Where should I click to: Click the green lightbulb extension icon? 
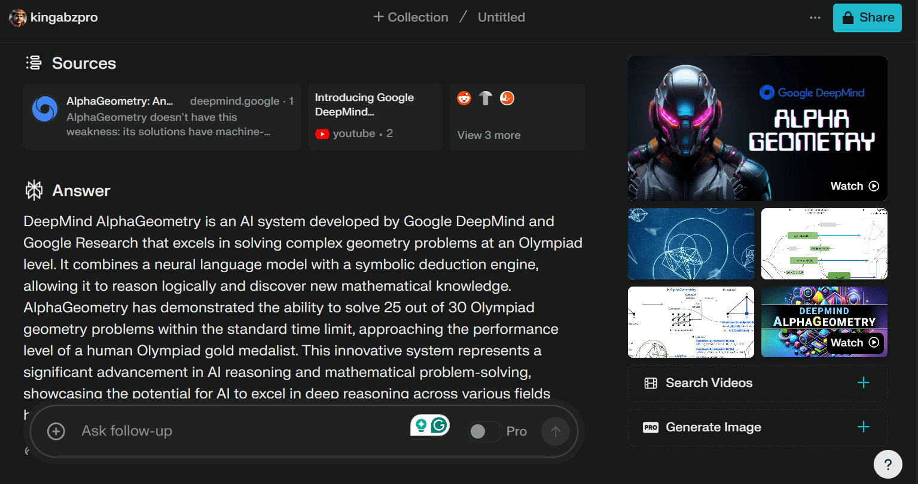[421, 425]
